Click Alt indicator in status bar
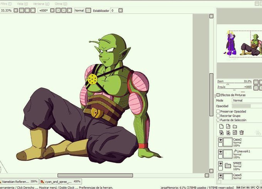 (248, 187)
